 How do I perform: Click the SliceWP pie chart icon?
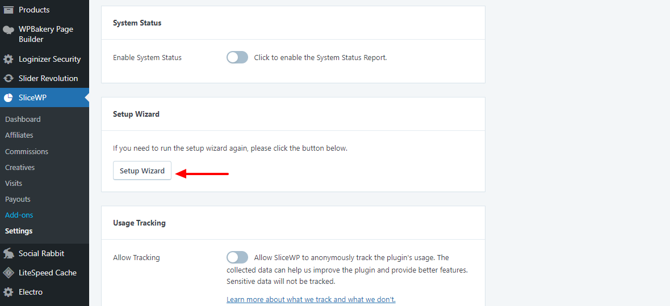[x=9, y=97]
